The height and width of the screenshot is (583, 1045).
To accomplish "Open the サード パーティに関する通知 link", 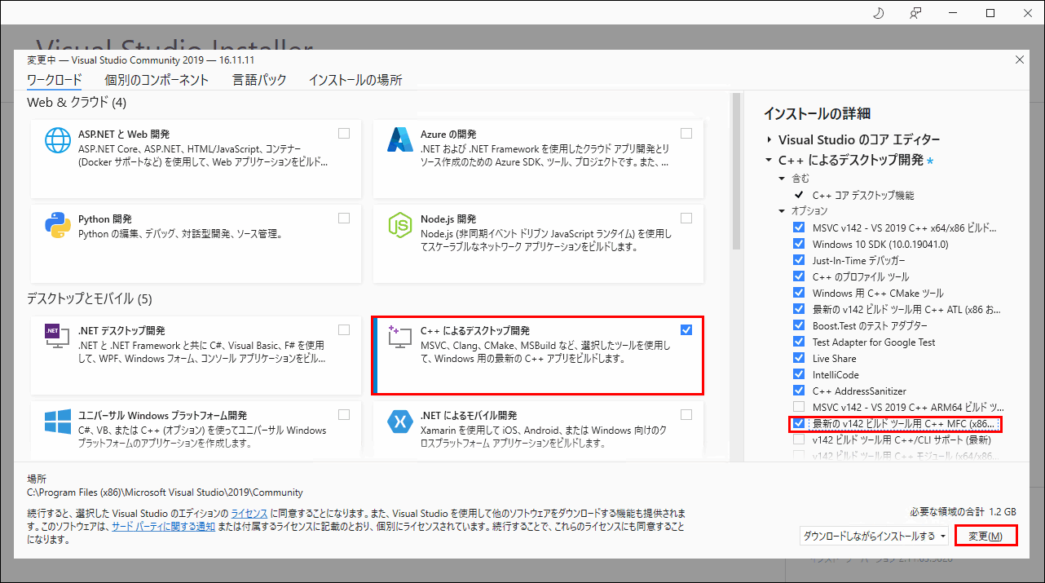I will [x=163, y=527].
